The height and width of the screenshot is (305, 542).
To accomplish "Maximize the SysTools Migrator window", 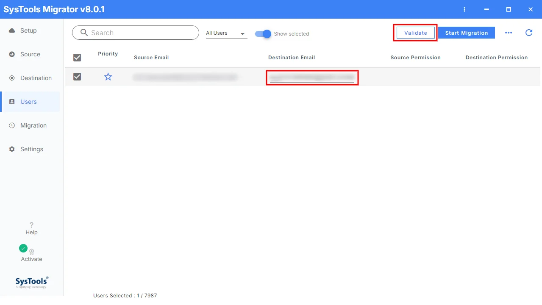I will point(509,9).
